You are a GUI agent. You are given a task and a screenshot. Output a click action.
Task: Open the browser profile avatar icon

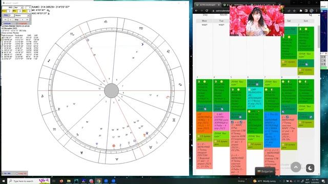click(x=312, y=11)
